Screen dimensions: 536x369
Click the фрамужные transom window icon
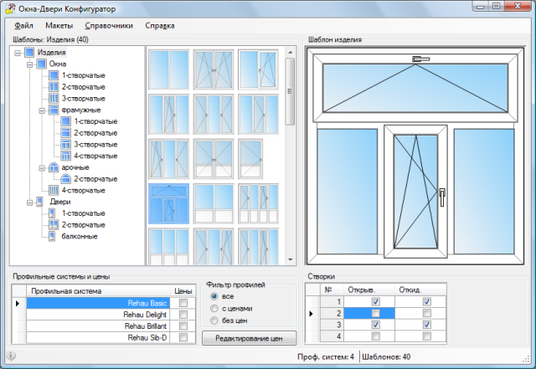coord(55,110)
